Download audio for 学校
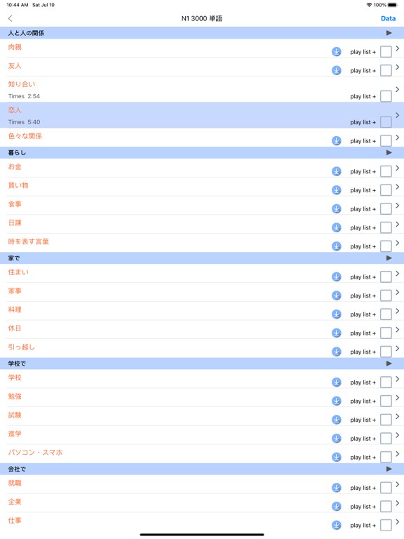Screen dimensions: 404x539 (x=337, y=382)
